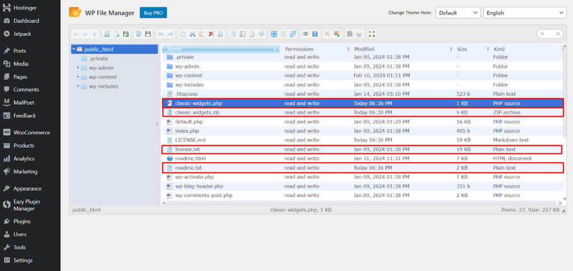Create a new folder using toolbar icon

[x=107, y=34]
